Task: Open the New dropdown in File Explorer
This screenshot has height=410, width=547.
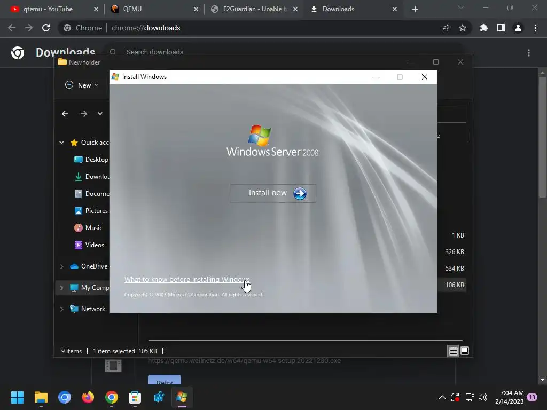Action: pos(82,85)
